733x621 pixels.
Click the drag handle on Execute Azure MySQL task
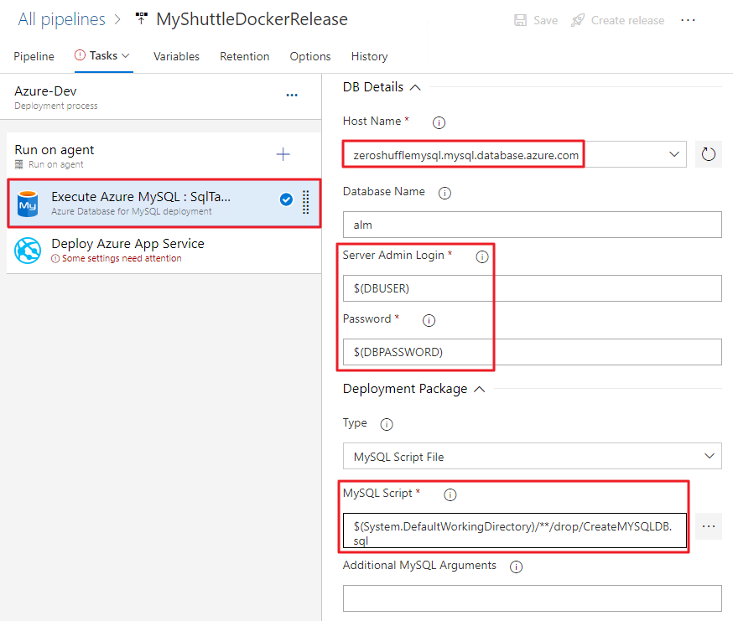tap(306, 202)
